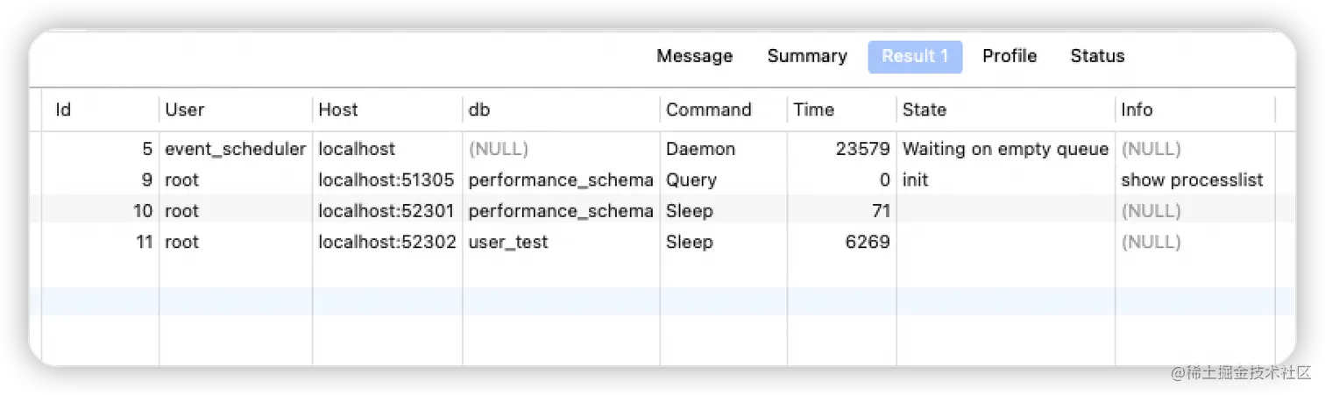Screen dimensions: 1325x395
Task: Click the Info column header
Action: [1195, 109]
